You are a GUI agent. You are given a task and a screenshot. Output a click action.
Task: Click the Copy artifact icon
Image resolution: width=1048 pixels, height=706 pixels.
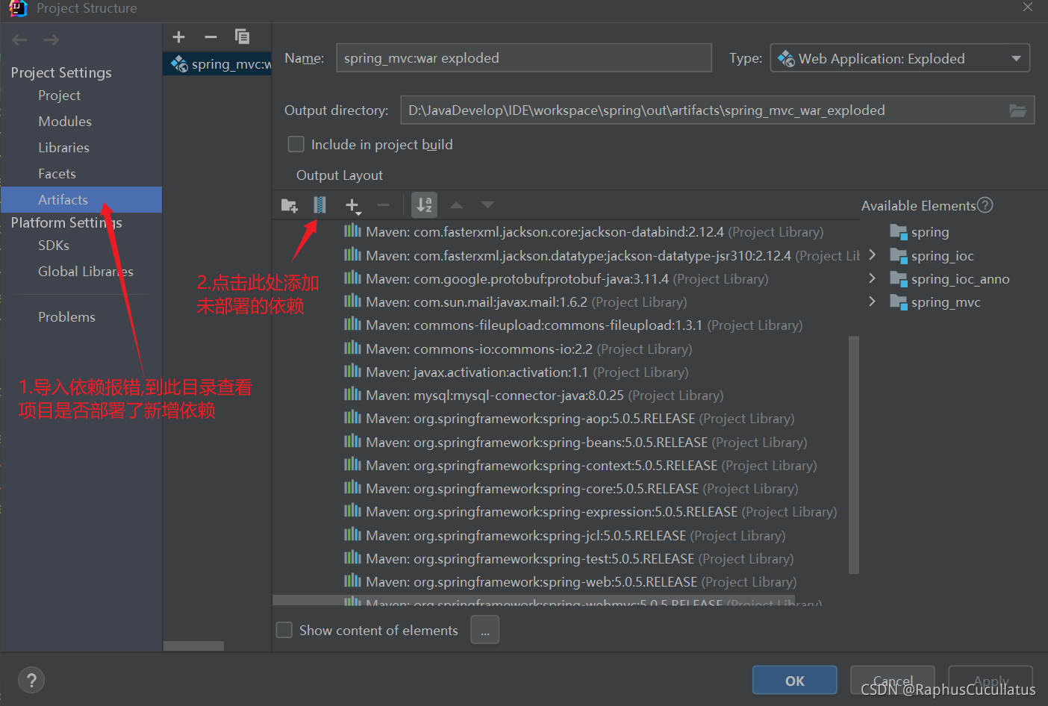pyautogui.click(x=242, y=37)
